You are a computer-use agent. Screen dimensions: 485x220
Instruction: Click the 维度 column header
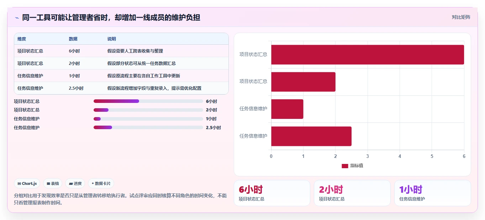22,39
